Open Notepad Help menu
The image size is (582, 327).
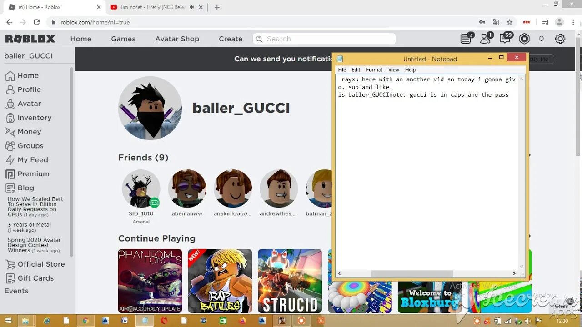(410, 69)
